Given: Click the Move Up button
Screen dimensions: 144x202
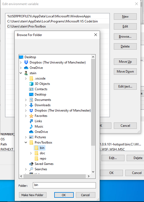Looking at the screenshot, I should [x=125, y=62].
